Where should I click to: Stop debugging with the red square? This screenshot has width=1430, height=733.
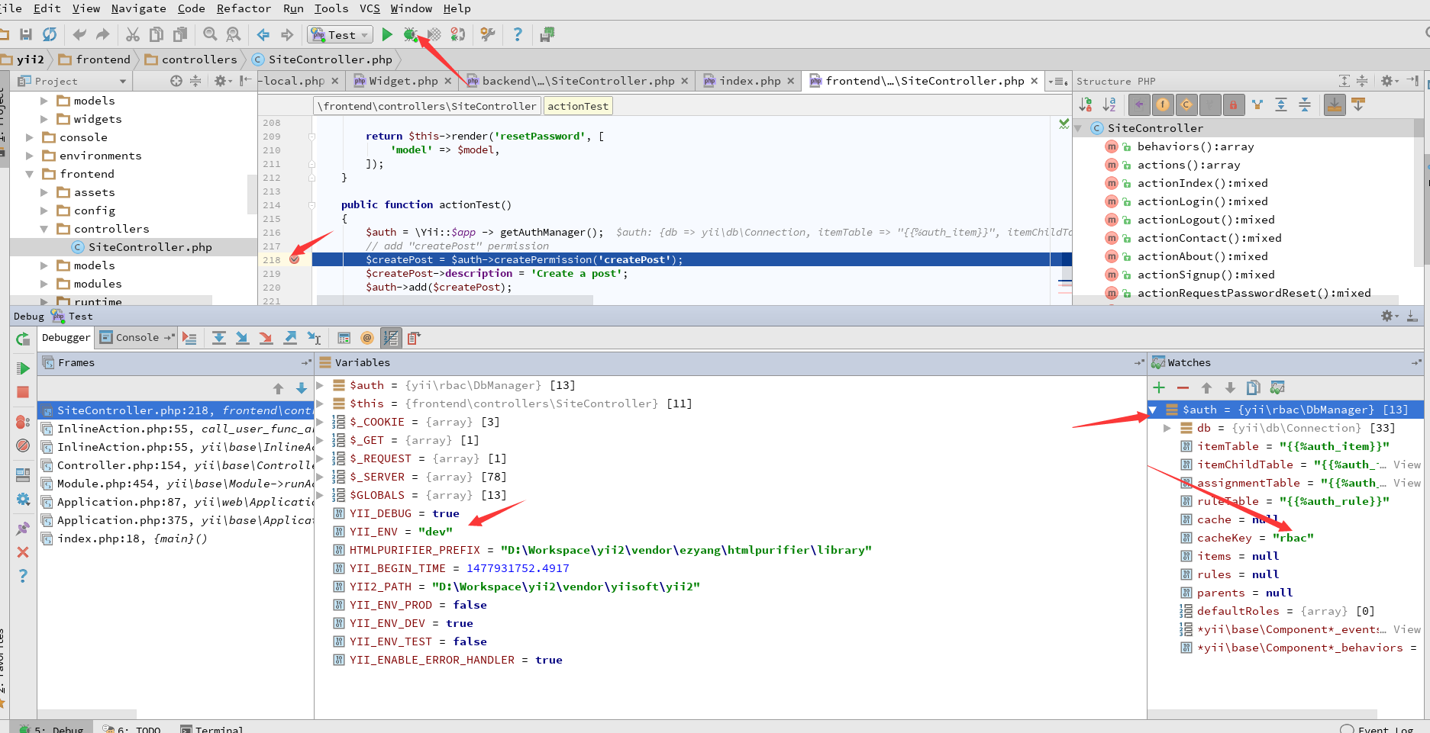tap(23, 392)
